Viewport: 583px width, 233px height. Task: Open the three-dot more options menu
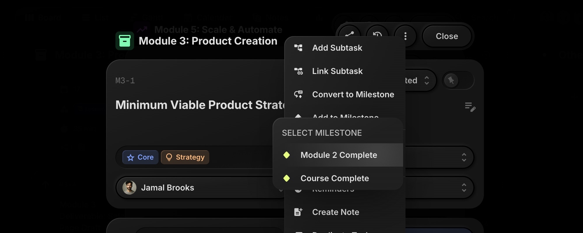pyautogui.click(x=405, y=36)
